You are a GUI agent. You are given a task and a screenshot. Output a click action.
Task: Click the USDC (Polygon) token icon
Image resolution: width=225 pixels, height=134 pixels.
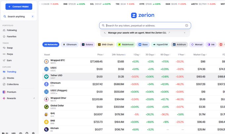(x=46, y=92)
